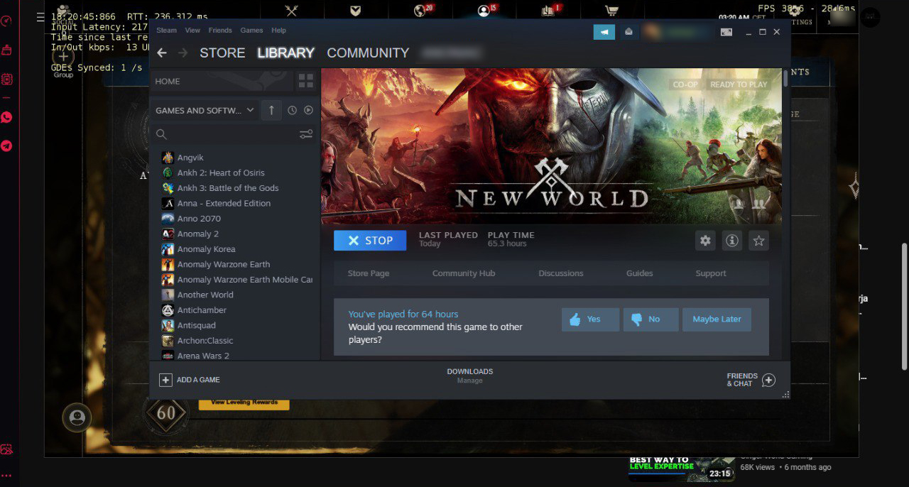The image size is (909, 487).
Task: Stop the running New World game
Action: coord(370,241)
